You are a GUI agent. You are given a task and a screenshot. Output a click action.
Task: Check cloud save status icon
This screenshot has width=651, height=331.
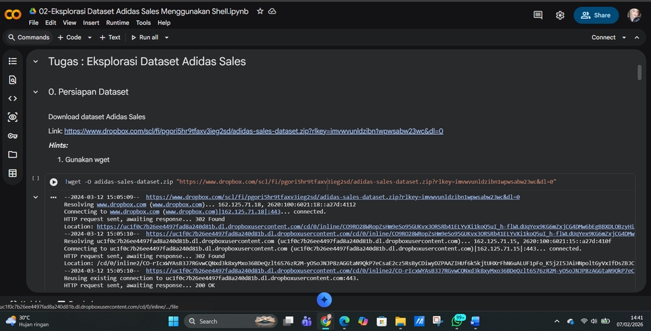273,12
